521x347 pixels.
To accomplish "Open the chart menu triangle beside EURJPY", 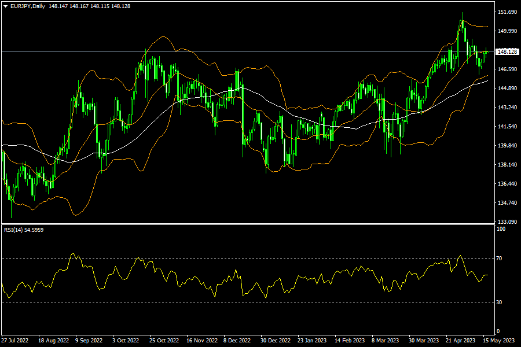I will point(6,6).
